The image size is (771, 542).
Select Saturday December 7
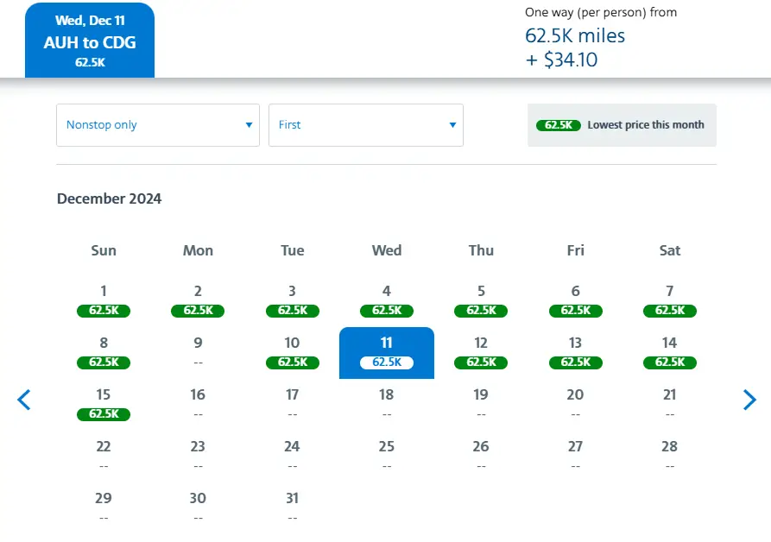[669, 300]
